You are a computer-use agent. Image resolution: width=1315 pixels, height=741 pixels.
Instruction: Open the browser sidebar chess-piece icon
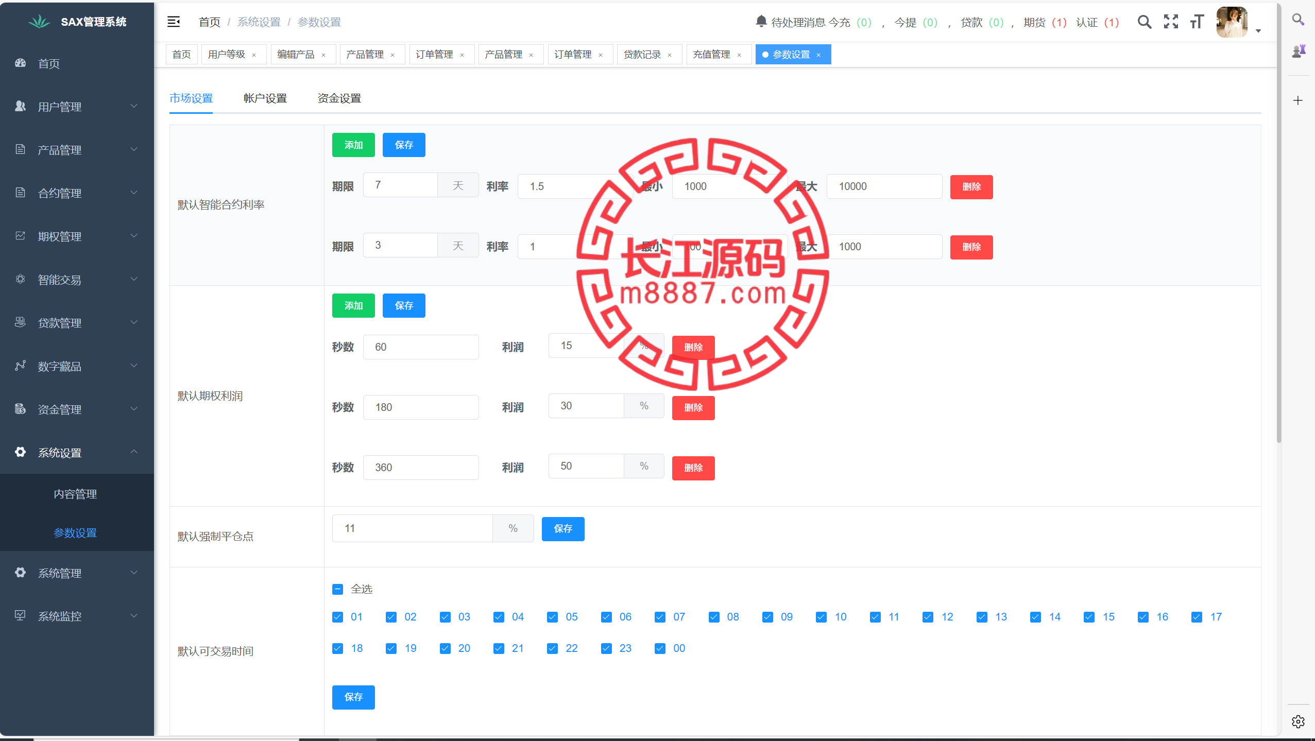click(1298, 50)
